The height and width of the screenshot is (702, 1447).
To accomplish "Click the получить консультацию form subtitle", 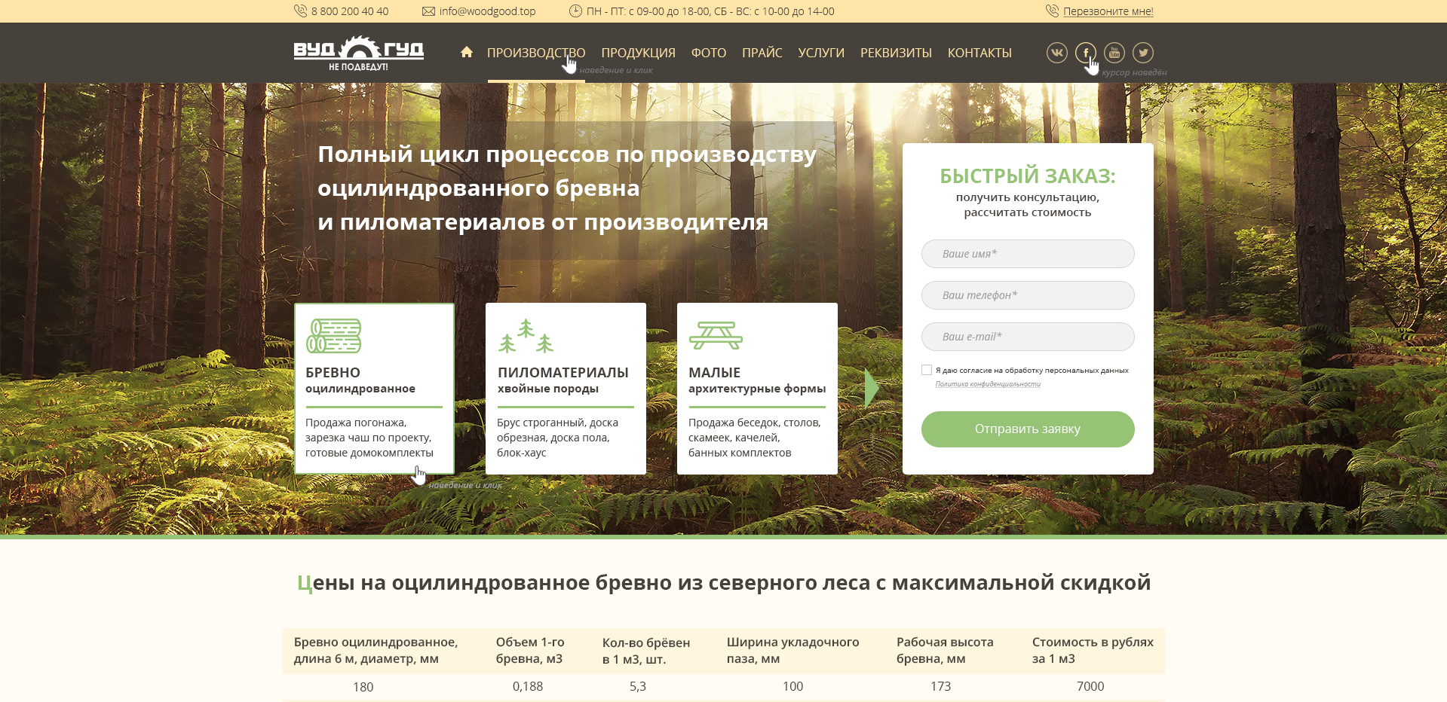I will point(1028,205).
